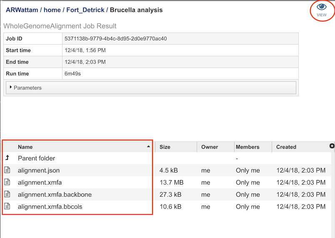Click the Job ID value text
The image size is (335, 238).
pyautogui.click(x=115, y=39)
